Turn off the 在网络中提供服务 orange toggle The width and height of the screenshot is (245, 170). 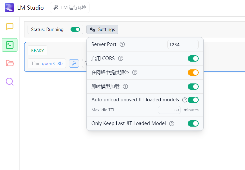(193, 73)
